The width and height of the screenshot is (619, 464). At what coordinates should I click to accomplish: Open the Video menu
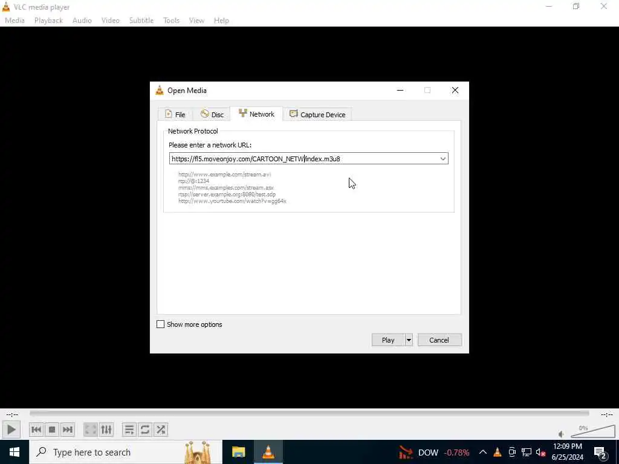tap(111, 21)
